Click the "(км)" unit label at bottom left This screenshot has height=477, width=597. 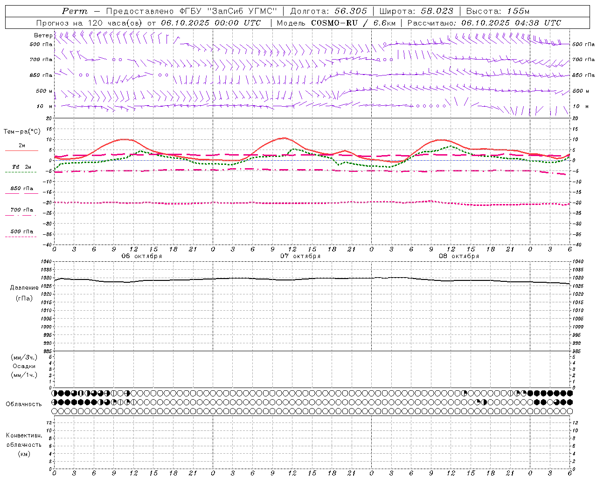[24, 453]
